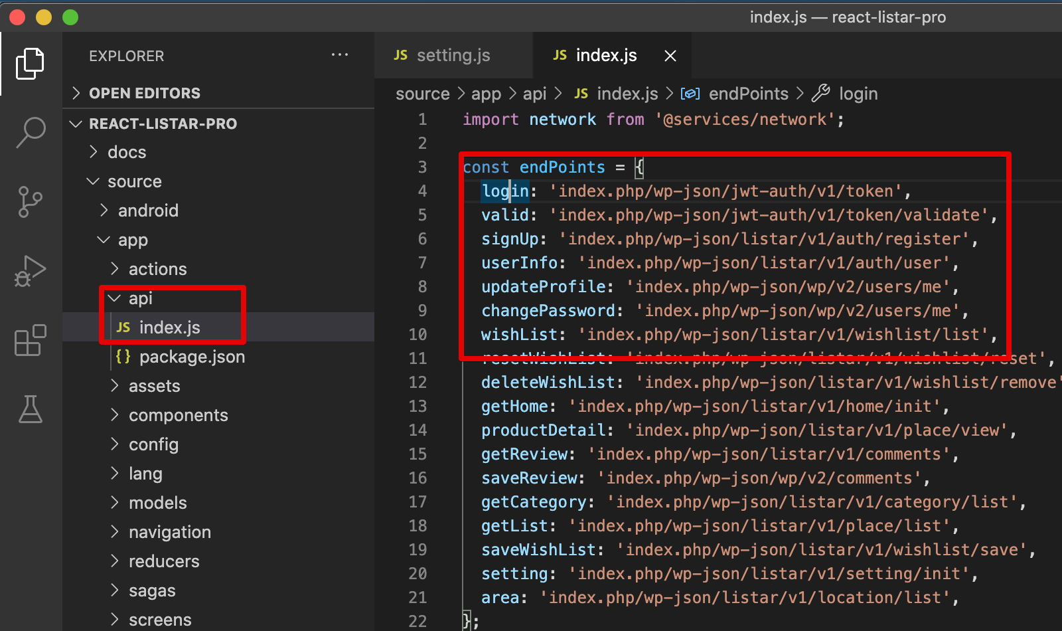Click the 'endPoints' constant name
Image resolution: width=1062 pixels, height=631 pixels.
pos(562,167)
